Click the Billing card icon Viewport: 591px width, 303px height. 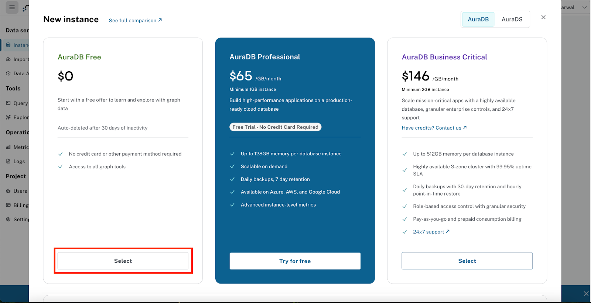coord(8,205)
